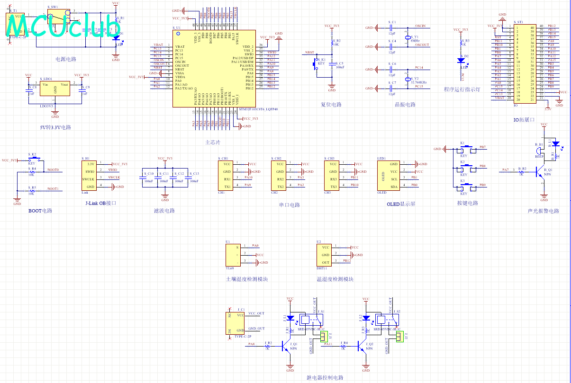Screen dimensions: 571x383
Task: Select the U1 YL69 soil sensor block
Action: pos(234,255)
